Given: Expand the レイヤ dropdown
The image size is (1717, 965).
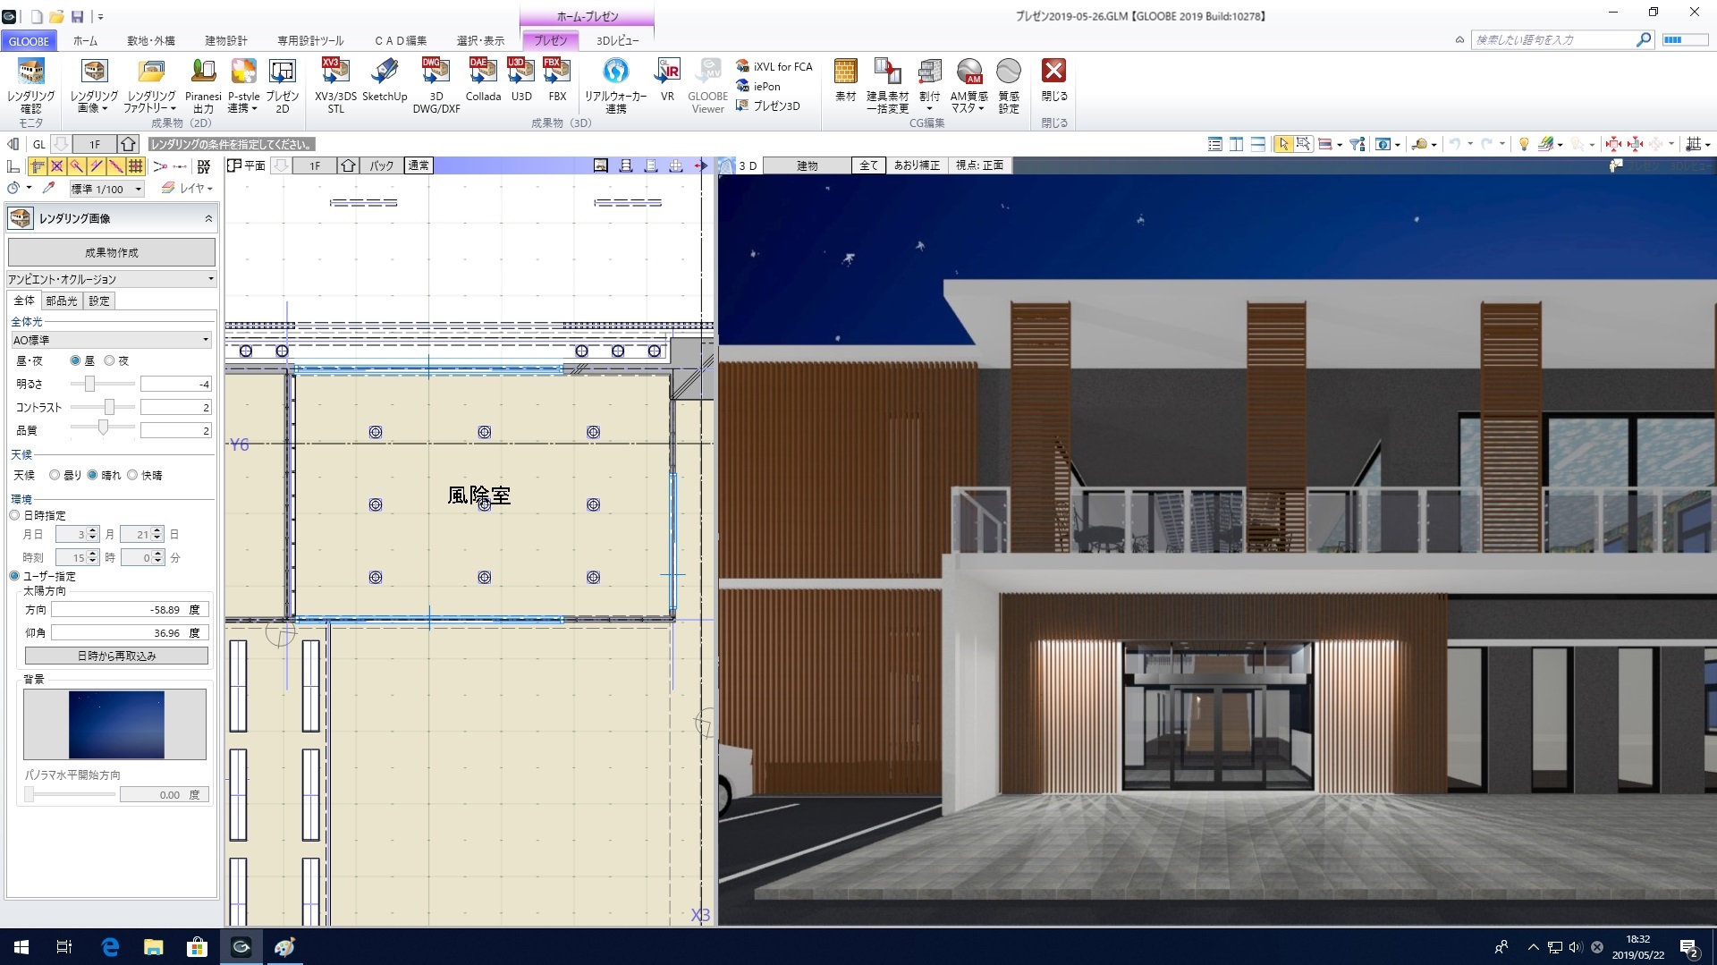Looking at the screenshot, I should click(x=188, y=188).
